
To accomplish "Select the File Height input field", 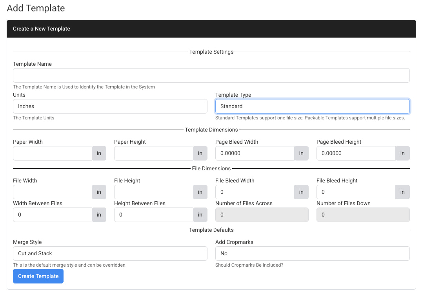I will click(x=153, y=192).
